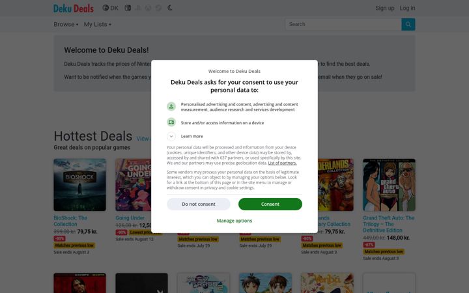This screenshot has width=469, height=293.
Task: Click the Learn more label text
Action: tap(192, 136)
